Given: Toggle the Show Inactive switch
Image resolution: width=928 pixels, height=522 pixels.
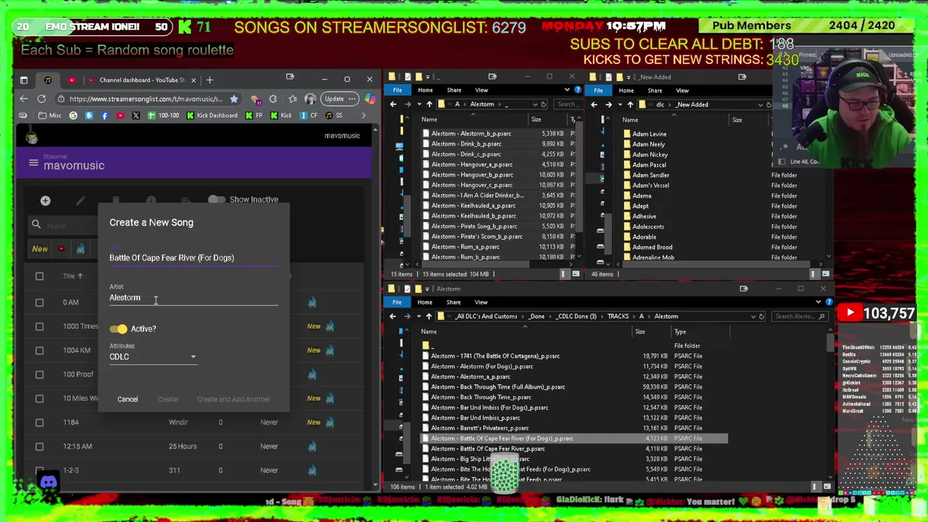Looking at the screenshot, I should pos(216,199).
